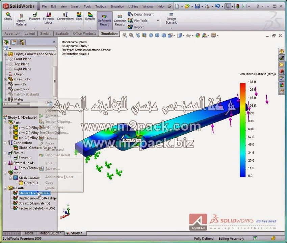Image resolution: width=287 pixels, height=243 pixels.
Task: Open File menu
Action: pyautogui.click(x=44, y=6)
